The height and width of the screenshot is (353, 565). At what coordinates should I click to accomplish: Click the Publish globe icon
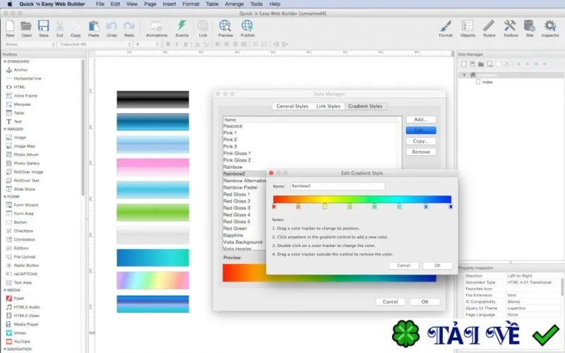point(248,28)
